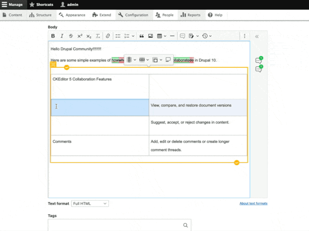
Task: Click the Tags field search magnifier
Action: coord(186,225)
